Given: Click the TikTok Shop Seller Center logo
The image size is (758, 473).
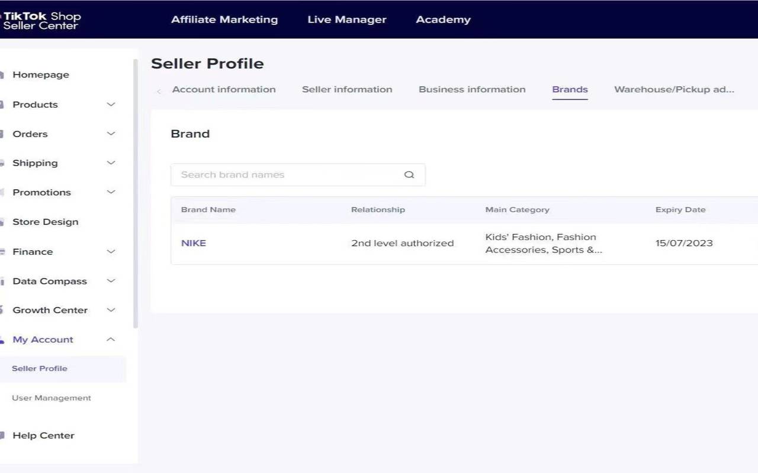Looking at the screenshot, I should pos(41,21).
